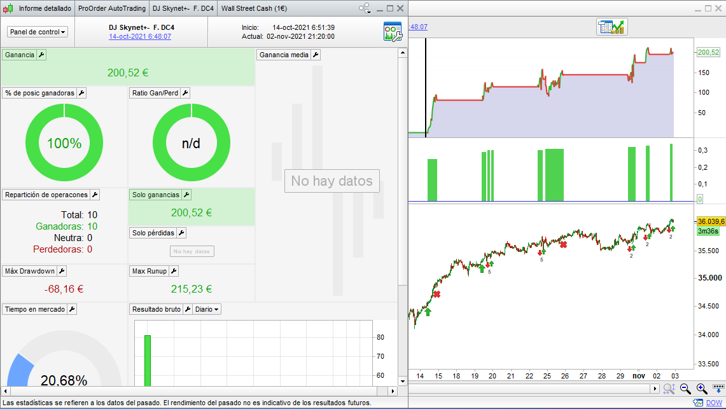The image size is (726, 409).
Task: Click wrench icon beside Solo ganancias
Action: pyautogui.click(x=186, y=195)
